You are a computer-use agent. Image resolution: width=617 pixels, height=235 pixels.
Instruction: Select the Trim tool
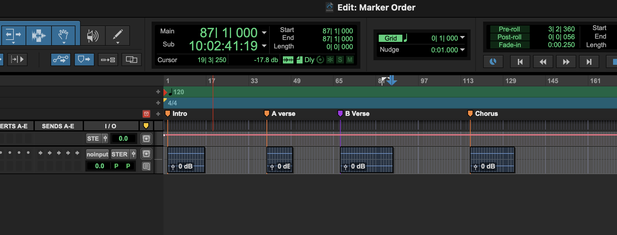click(13, 35)
